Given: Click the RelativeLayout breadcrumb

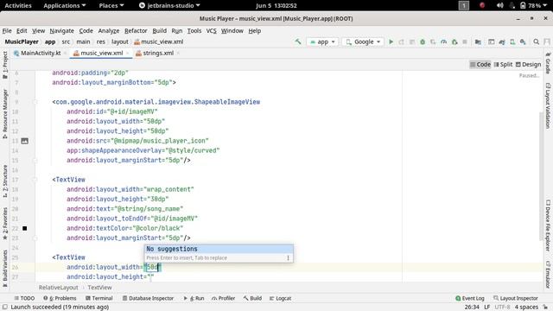Looking at the screenshot, I should 59,288.
